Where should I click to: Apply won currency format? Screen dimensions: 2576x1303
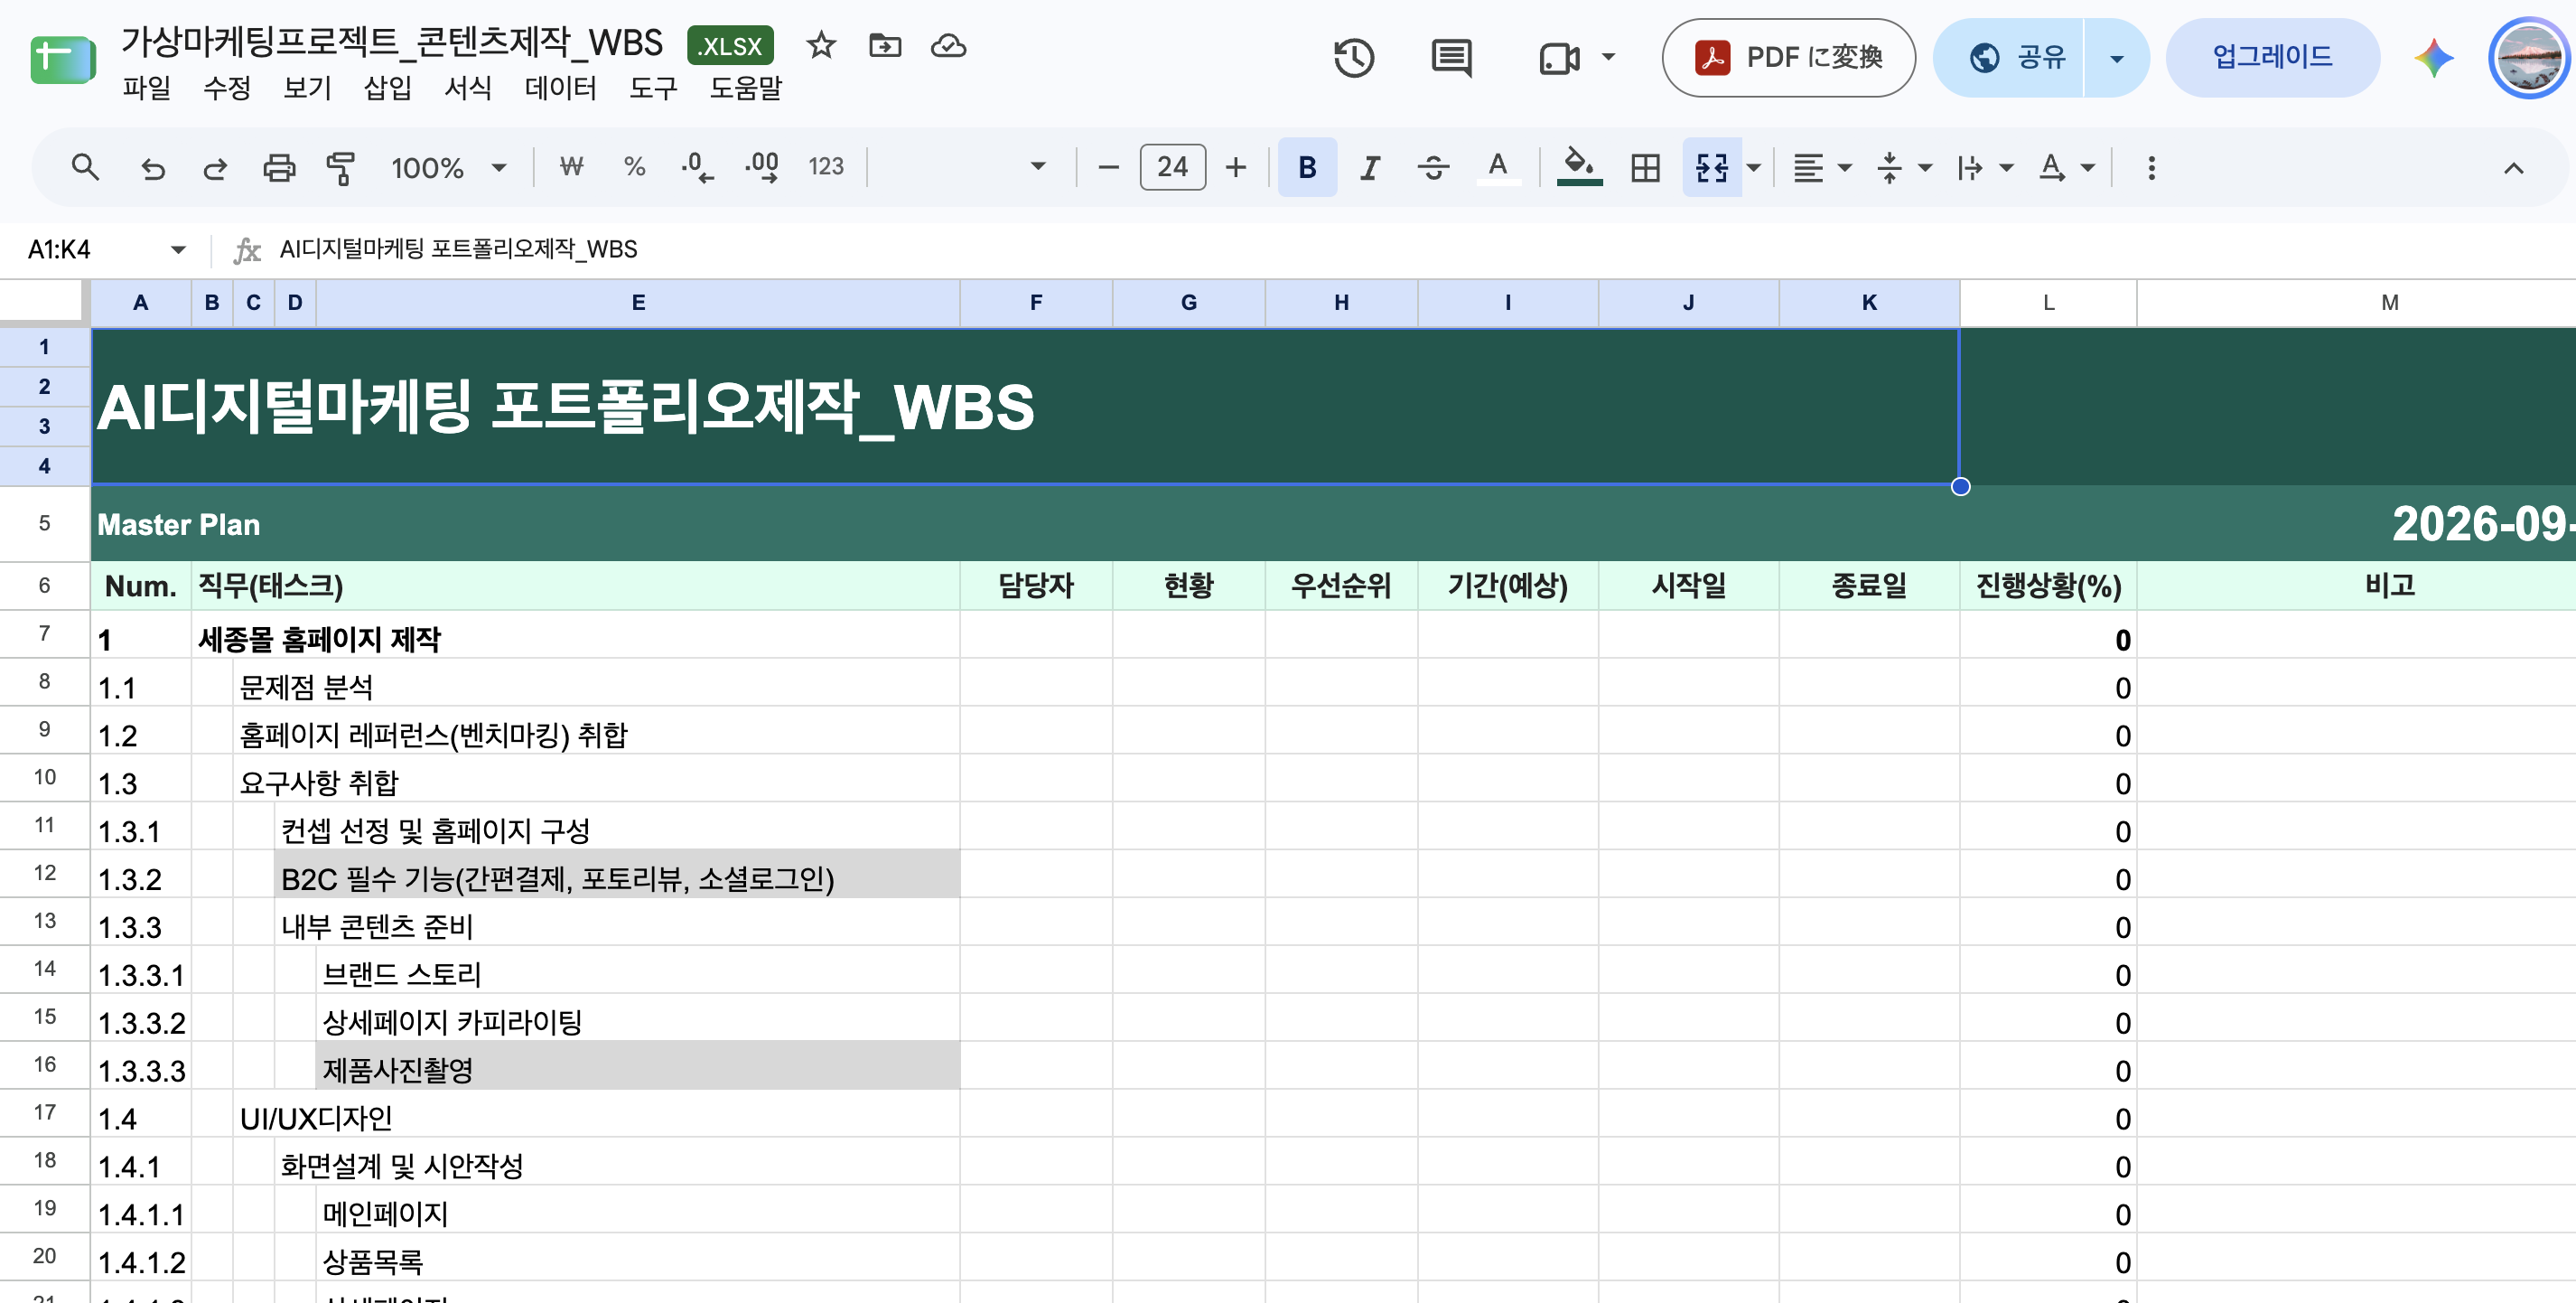(571, 166)
